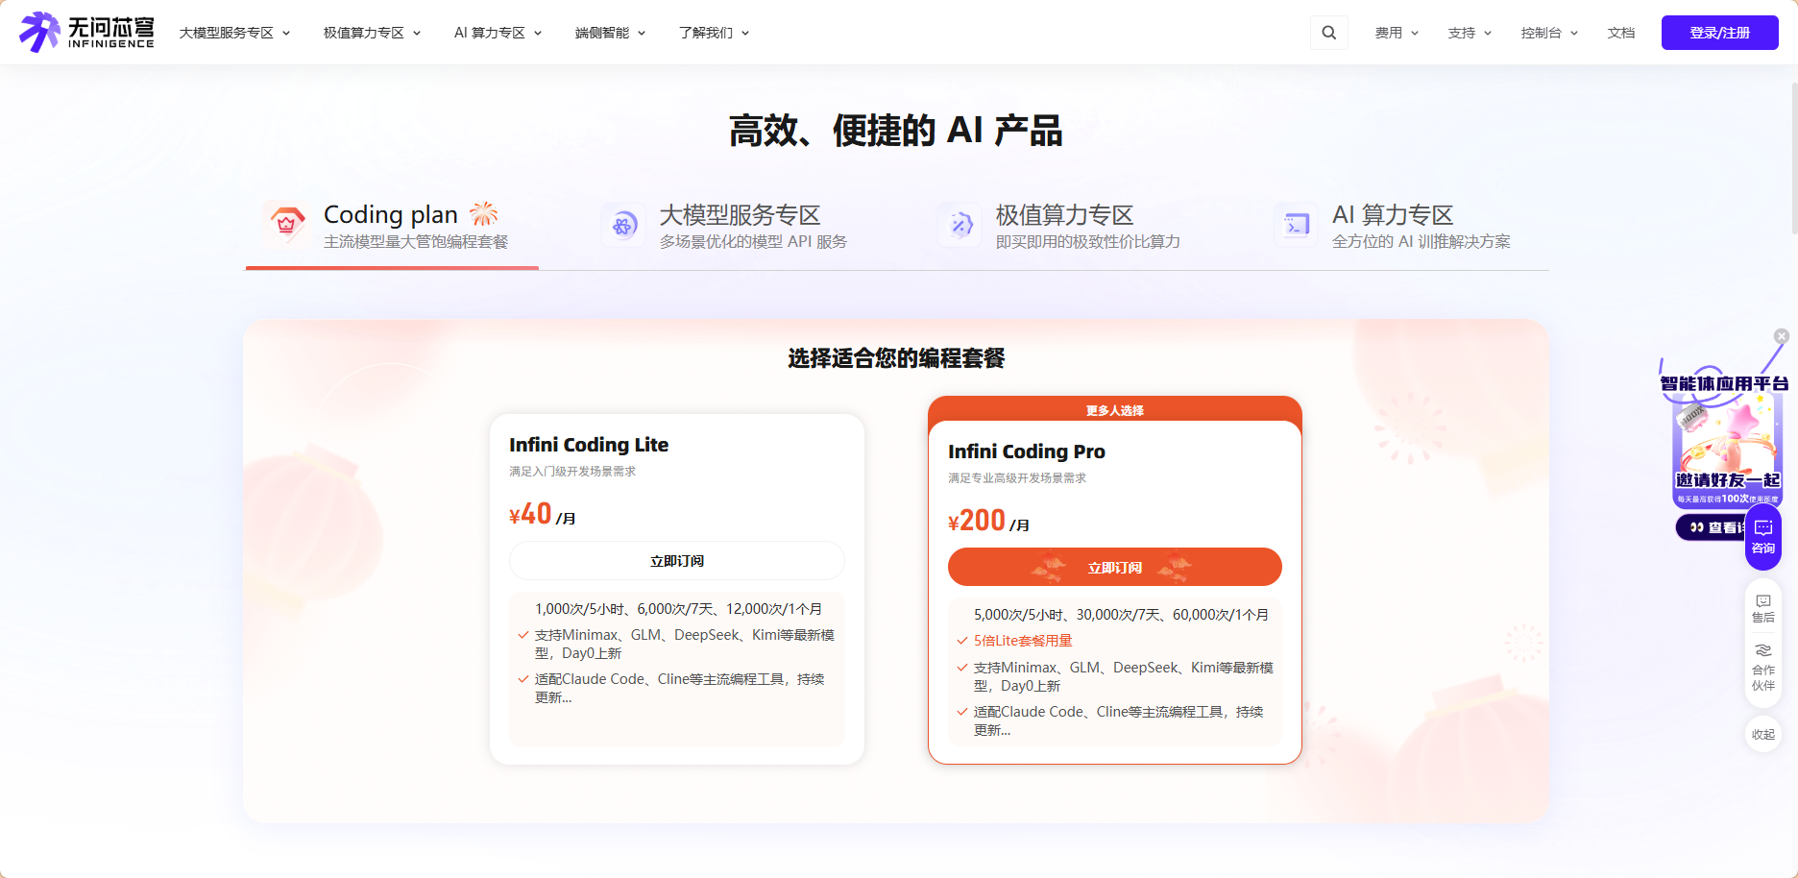The width and height of the screenshot is (1798, 878).
Task: Click the fireworks icon beside Coding plan
Action: 483,213
